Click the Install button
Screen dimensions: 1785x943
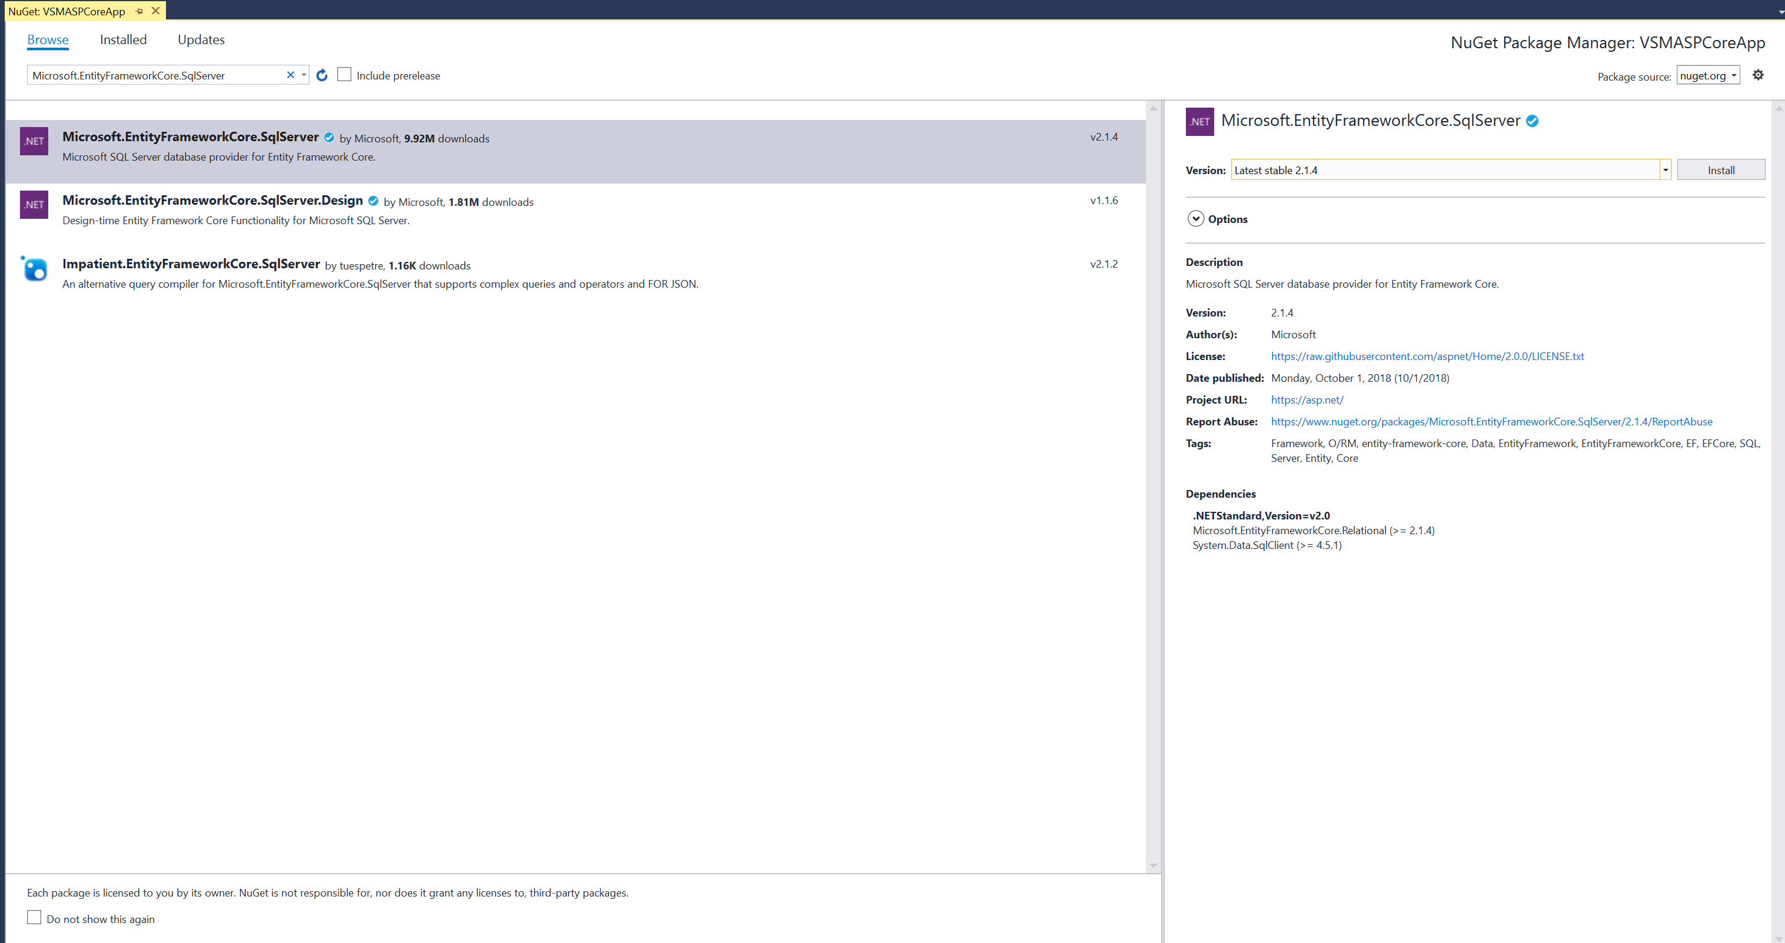coord(1721,170)
